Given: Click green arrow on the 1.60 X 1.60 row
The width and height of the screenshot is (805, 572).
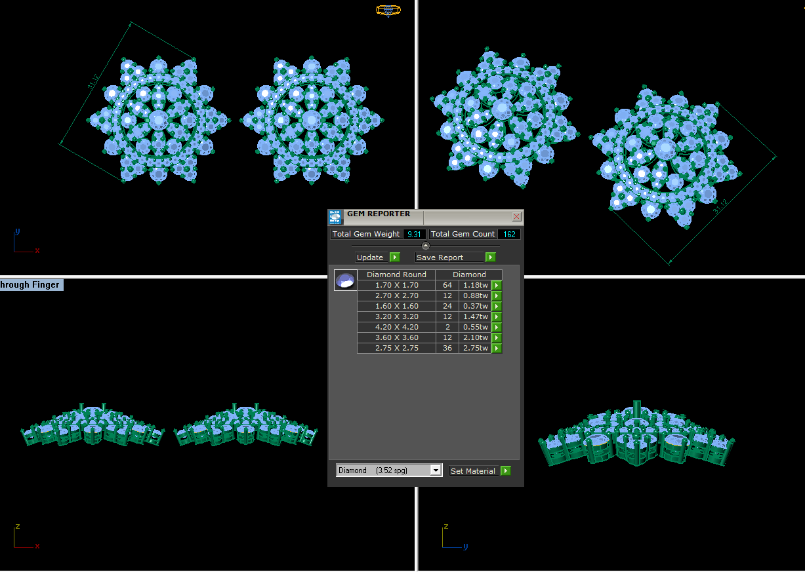Looking at the screenshot, I should click(497, 306).
